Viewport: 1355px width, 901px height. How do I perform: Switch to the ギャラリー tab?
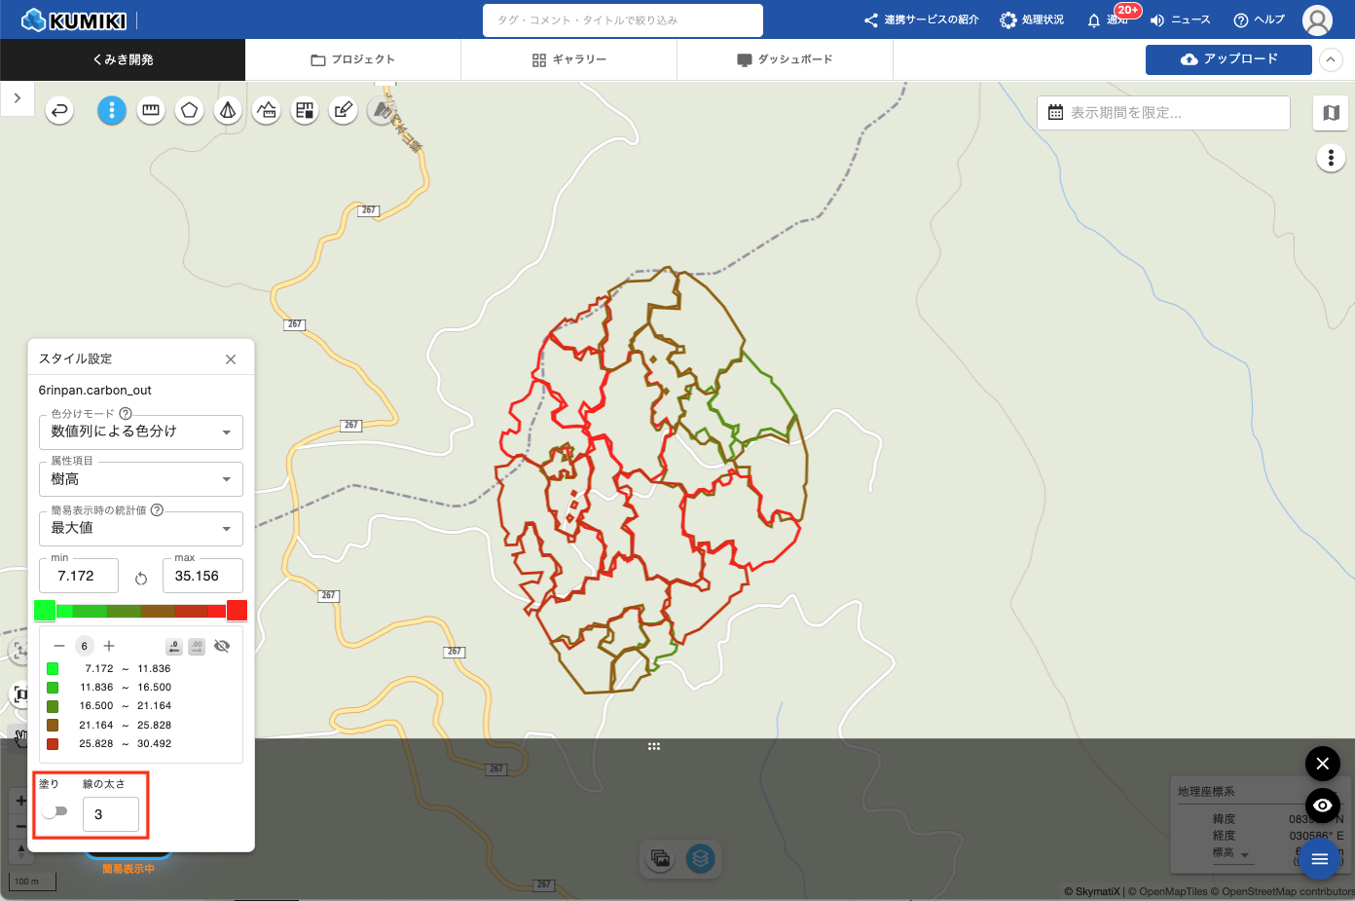click(x=569, y=59)
